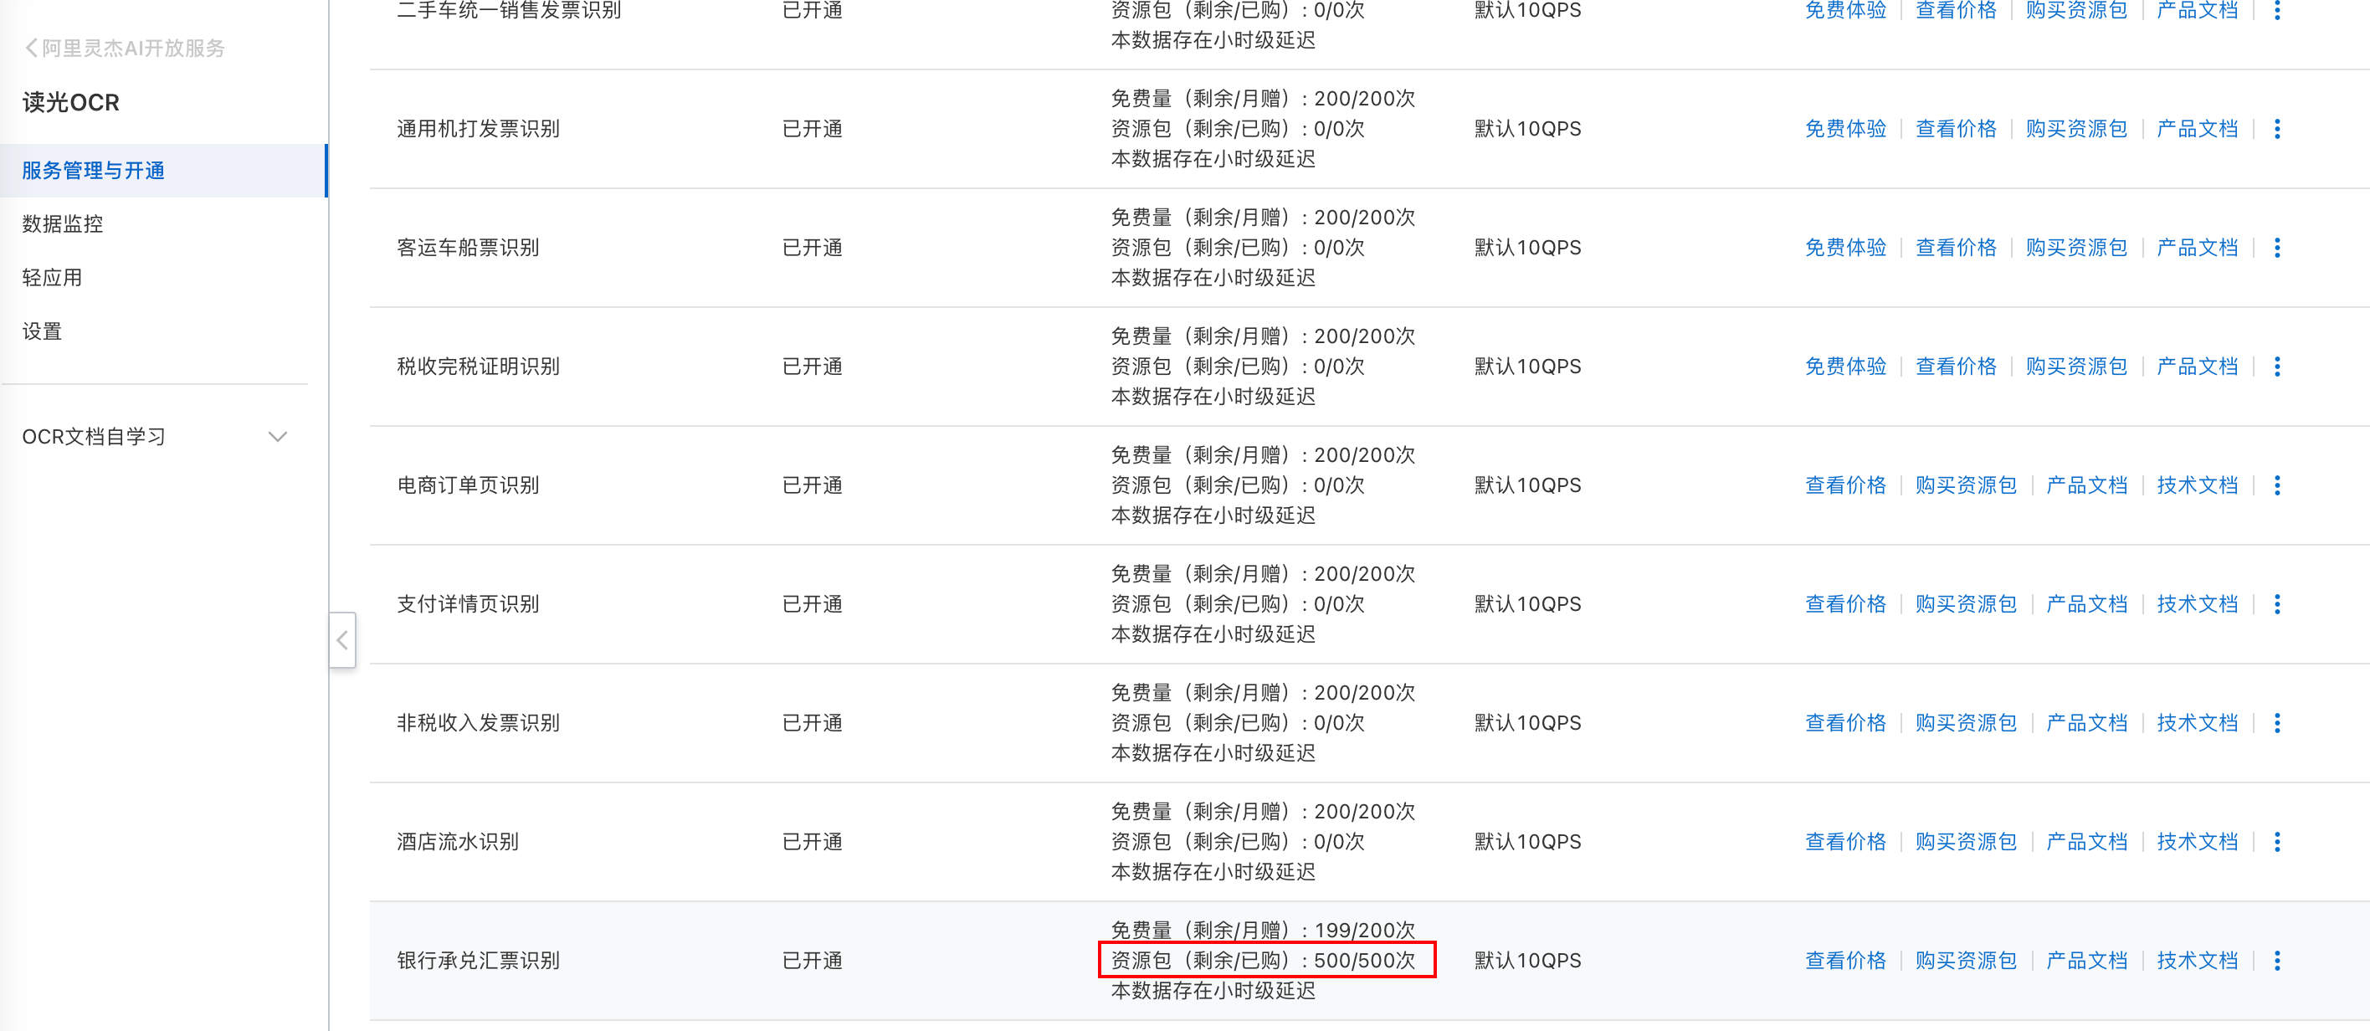The image size is (2370, 1031).
Task: Open more options for 酒店流水识别 row
Action: point(2277,841)
